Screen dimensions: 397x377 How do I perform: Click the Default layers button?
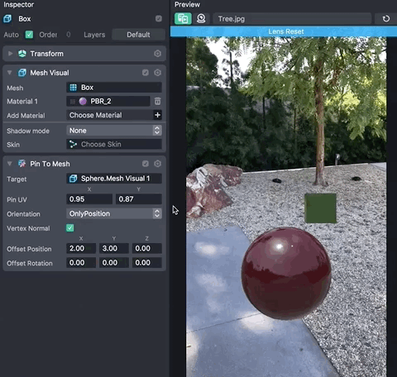click(138, 35)
